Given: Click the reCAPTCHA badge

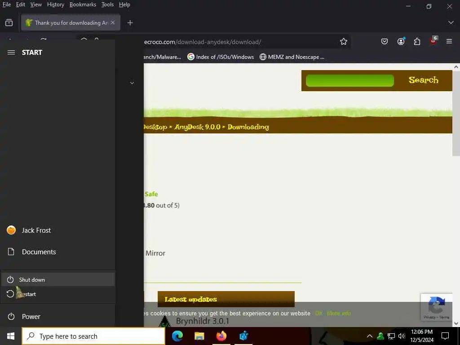Looking at the screenshot, I should tap(436, 306).
